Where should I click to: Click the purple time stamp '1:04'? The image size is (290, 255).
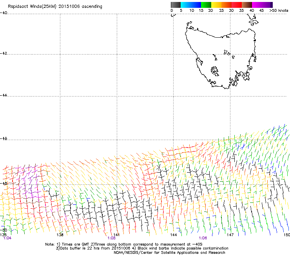[x=7, y=238]
